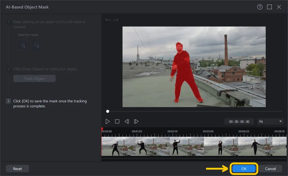This screenshot has height=176, width=288.
Task: Click the 'AI-Based Object Mask' title
Action: (x=27, y=7)
